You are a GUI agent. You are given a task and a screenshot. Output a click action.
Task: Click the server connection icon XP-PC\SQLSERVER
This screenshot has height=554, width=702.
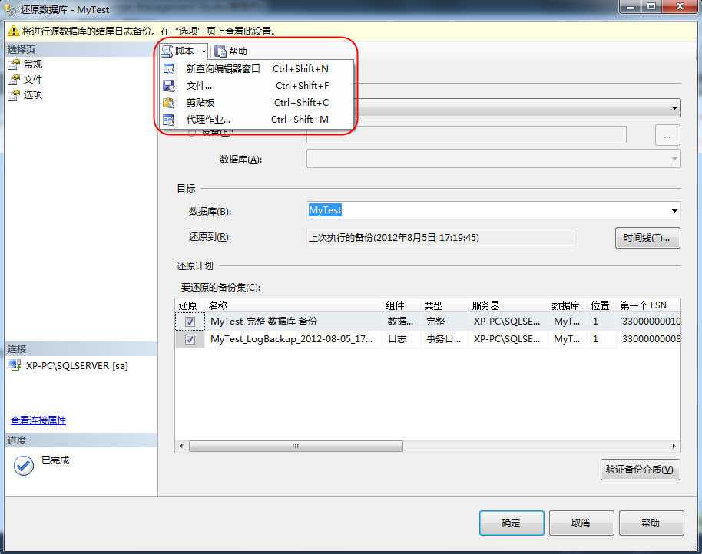pyautogui.click(x=15, y=365)
